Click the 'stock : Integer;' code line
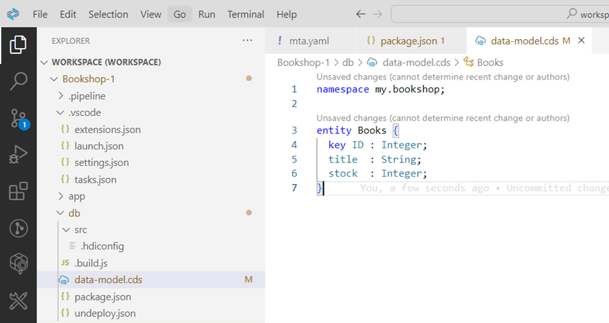609x323 pixels. tap(378, 173)
